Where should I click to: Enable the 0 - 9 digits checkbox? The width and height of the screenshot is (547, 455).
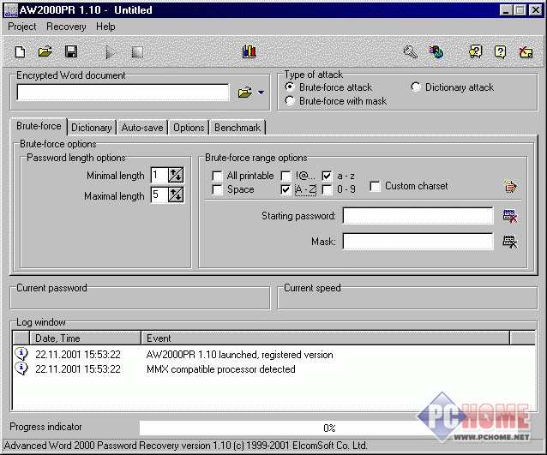pos(327,189)
